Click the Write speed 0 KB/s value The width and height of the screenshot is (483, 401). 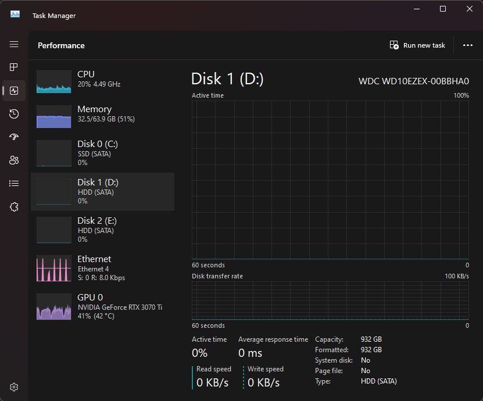click(x=263, y=382)
